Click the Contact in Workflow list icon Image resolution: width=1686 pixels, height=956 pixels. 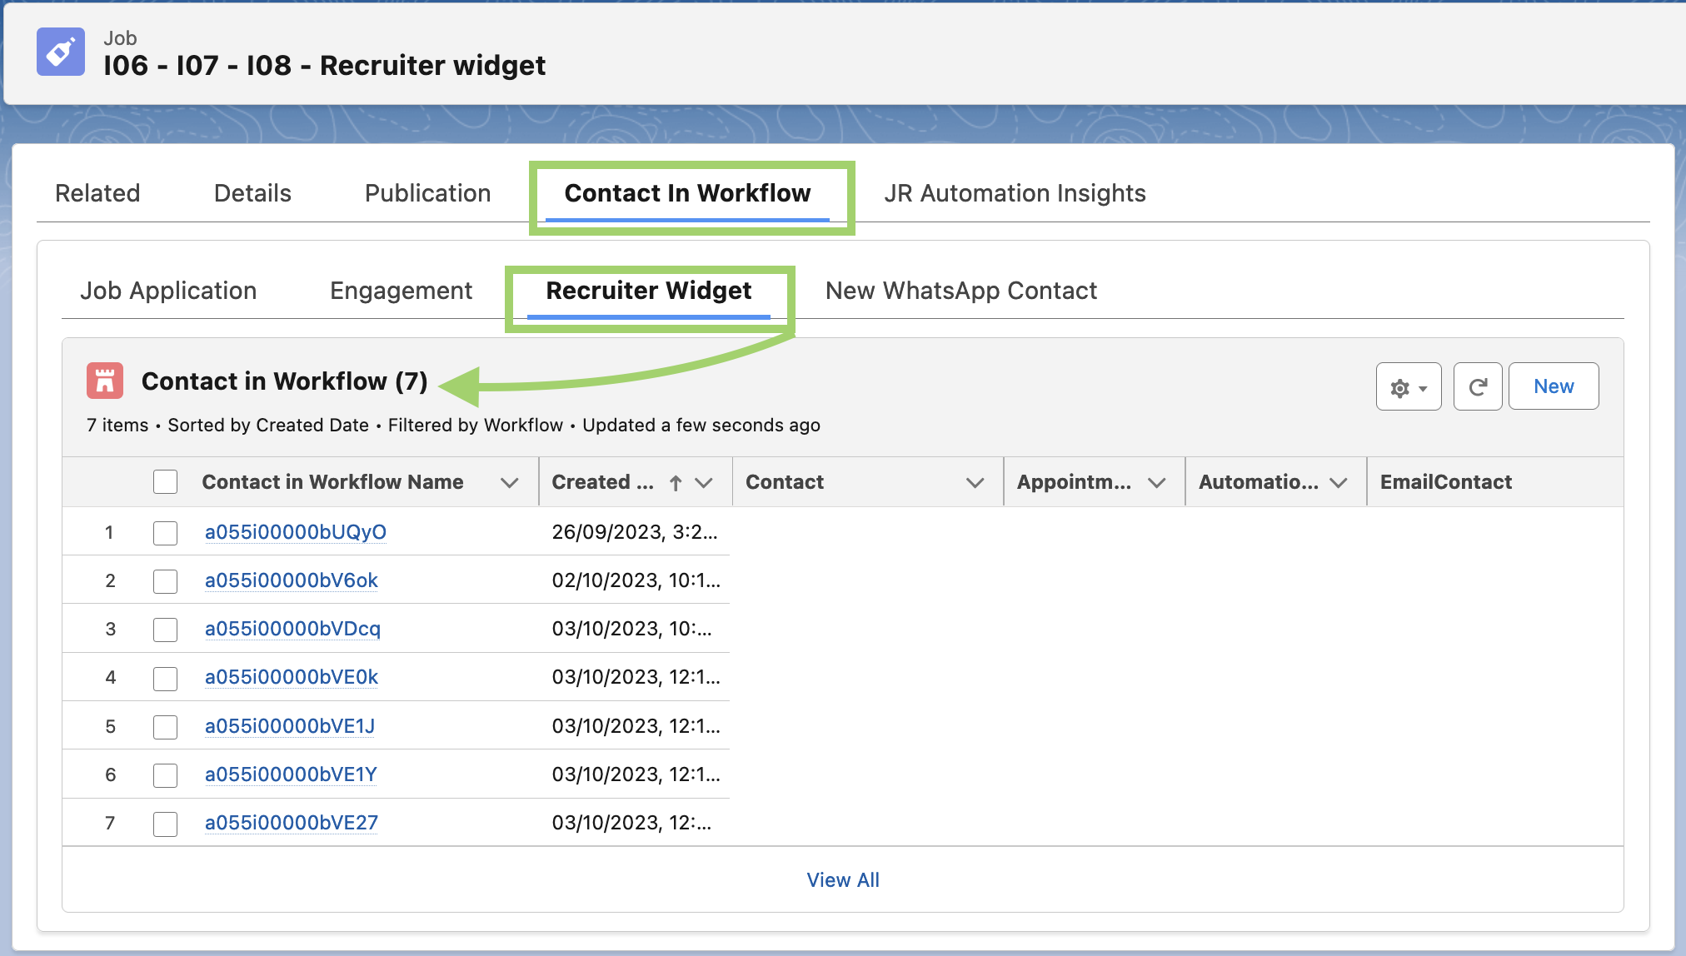105,381
